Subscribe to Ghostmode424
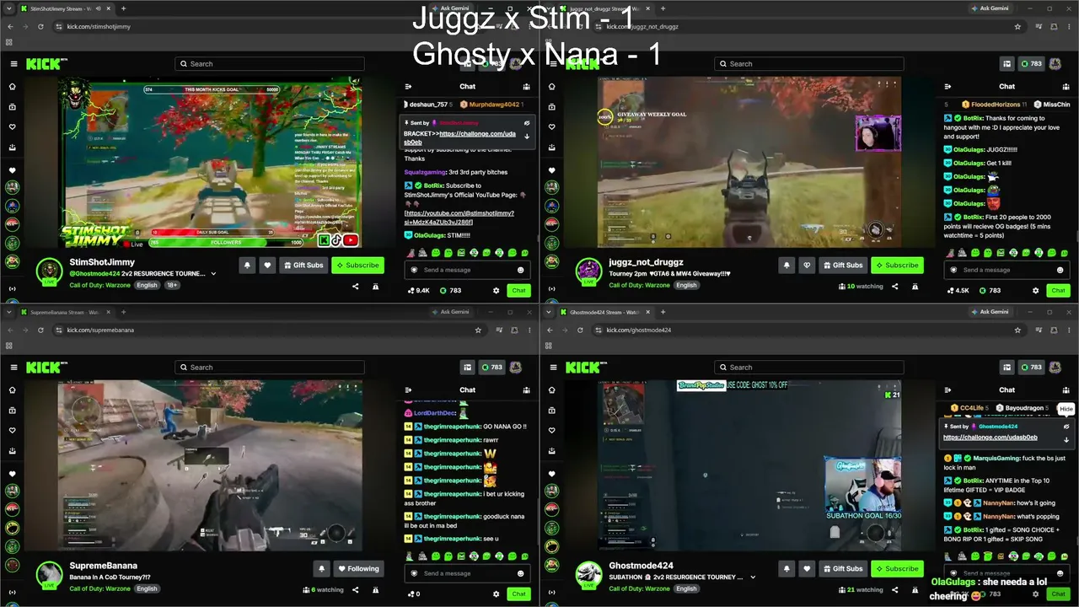 click(897, 568)
